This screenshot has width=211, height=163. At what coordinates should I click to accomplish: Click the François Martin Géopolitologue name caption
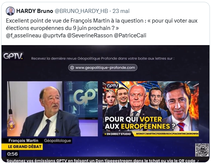pos(37,140)
